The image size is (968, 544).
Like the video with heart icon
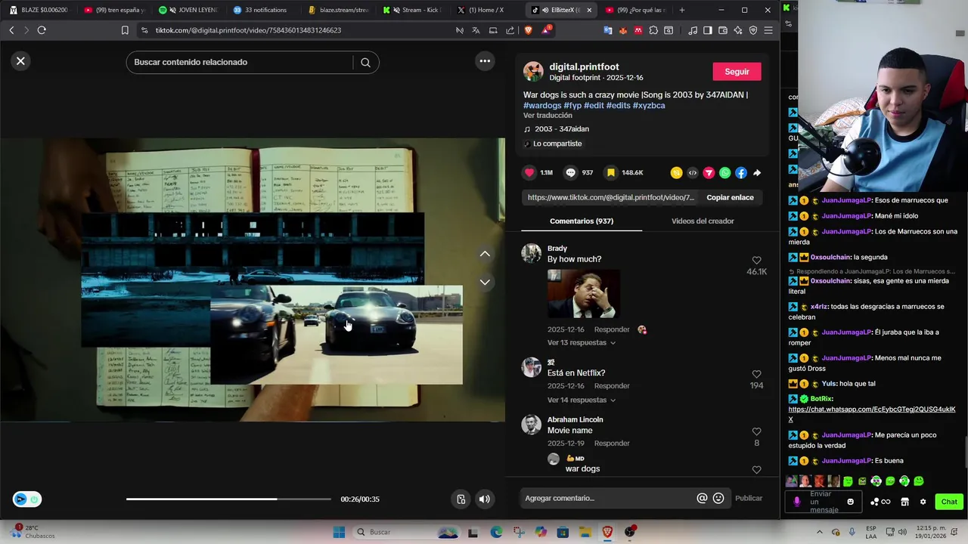529,172
